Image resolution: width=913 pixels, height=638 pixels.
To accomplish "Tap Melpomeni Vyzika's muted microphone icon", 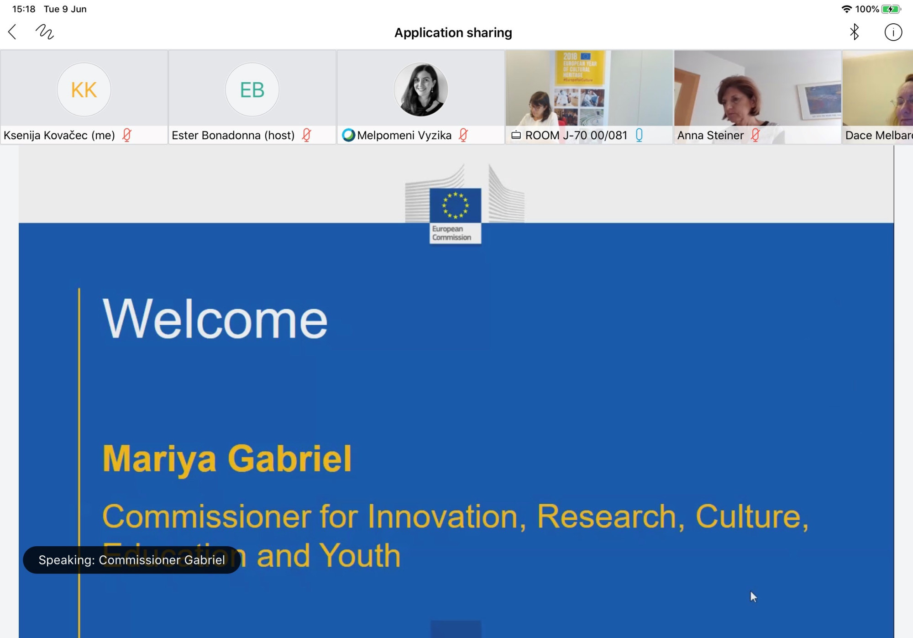I will tap(463, 135).
